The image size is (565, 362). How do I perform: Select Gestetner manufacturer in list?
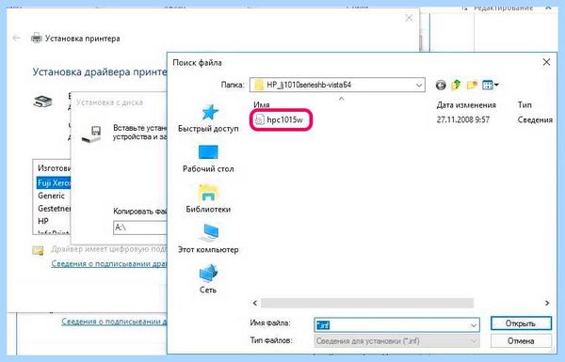pyautogui.click(x=55, y=209)
